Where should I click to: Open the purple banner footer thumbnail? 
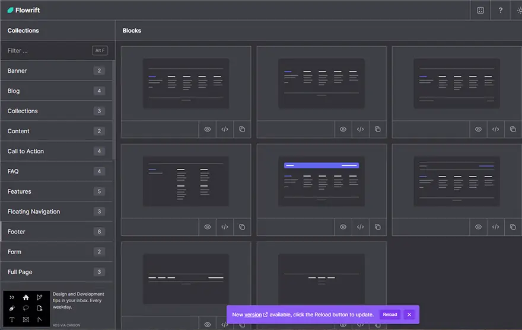(x=322, y=181)
